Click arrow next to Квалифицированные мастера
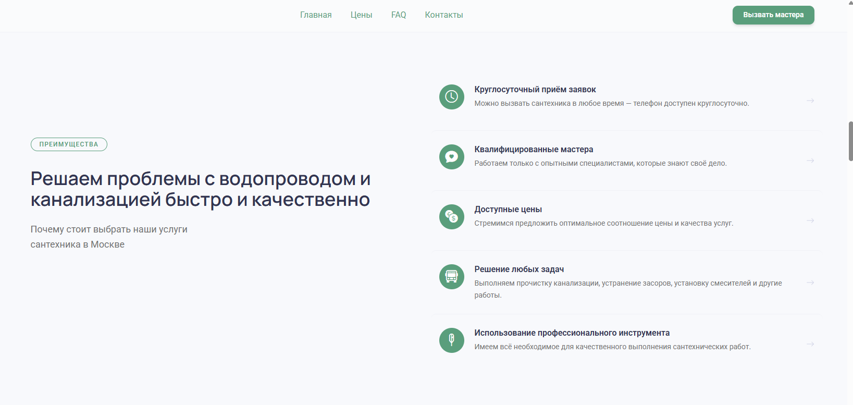Screen dimensions: 853x405 810,161
